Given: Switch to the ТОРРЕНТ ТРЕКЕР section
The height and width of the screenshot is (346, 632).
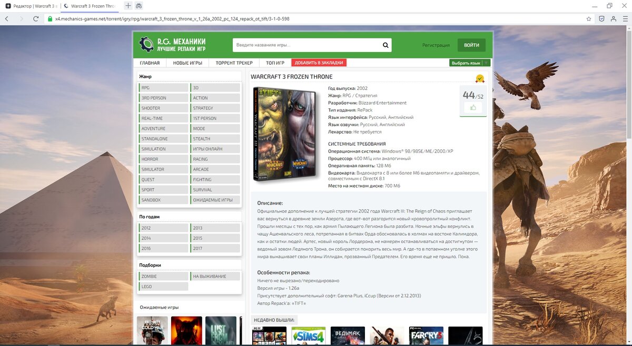Looking at the screenshot, I should click(x=233, y=62).
